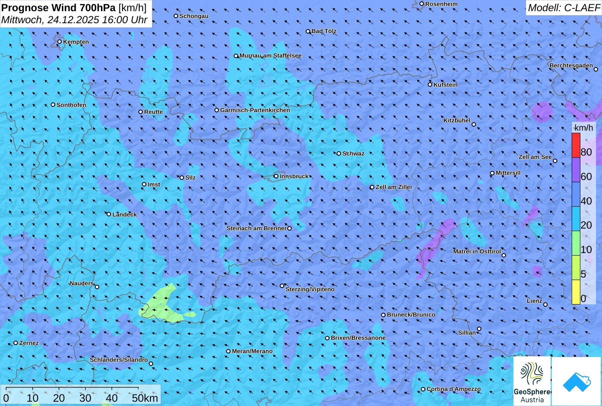The image size is (602, 406).
Task: Click the 'Matrei in Osttirol' label
Action: [x=477, y=251]
